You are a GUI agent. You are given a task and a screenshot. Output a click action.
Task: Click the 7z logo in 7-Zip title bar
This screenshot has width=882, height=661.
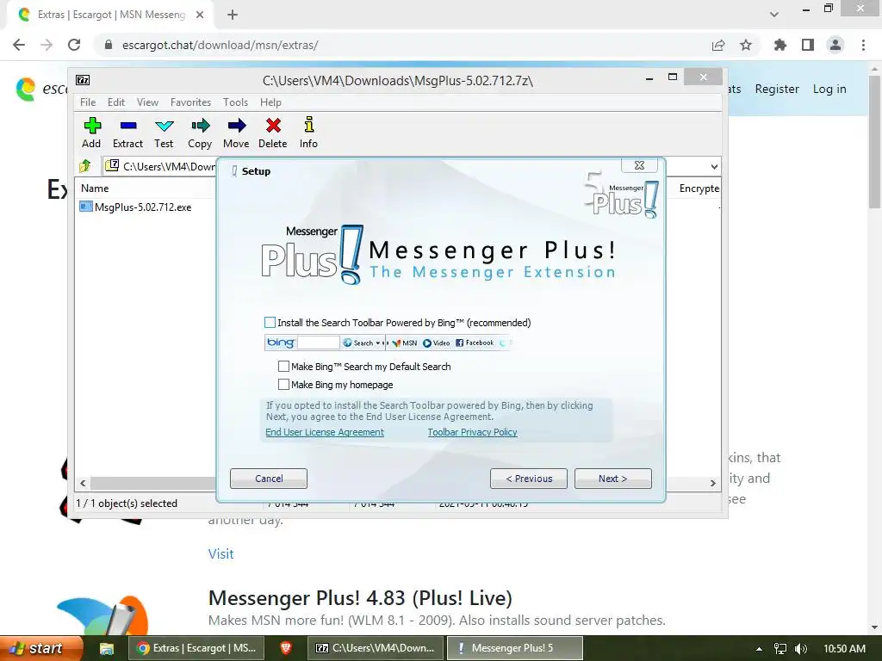83,80
